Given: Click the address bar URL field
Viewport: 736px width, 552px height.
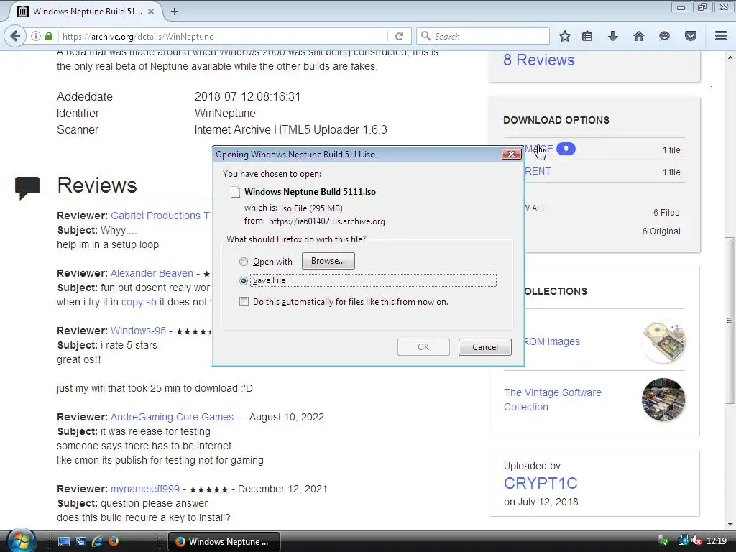Looking at the screenshot, I should (224, 36).
